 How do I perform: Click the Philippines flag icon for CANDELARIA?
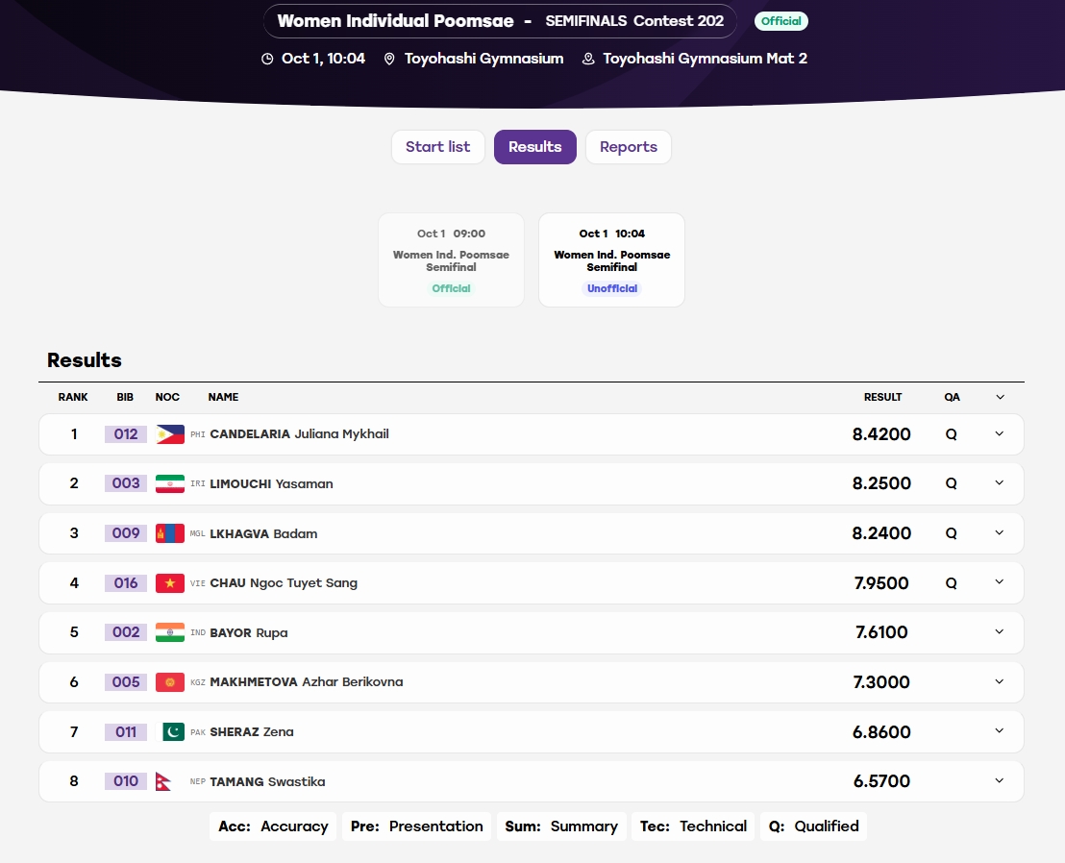[x=170, y=434]
